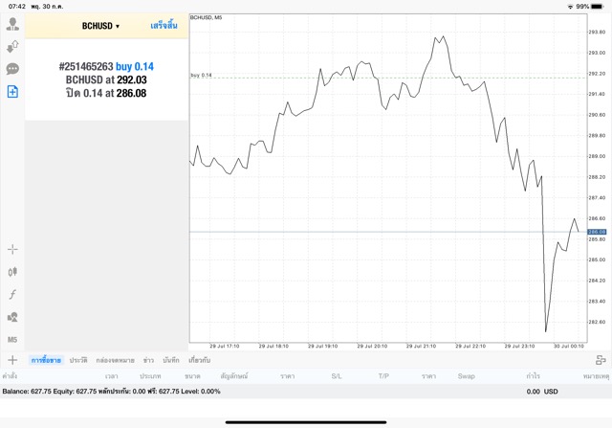Open chart type candlestick icon

pos(12,271)
